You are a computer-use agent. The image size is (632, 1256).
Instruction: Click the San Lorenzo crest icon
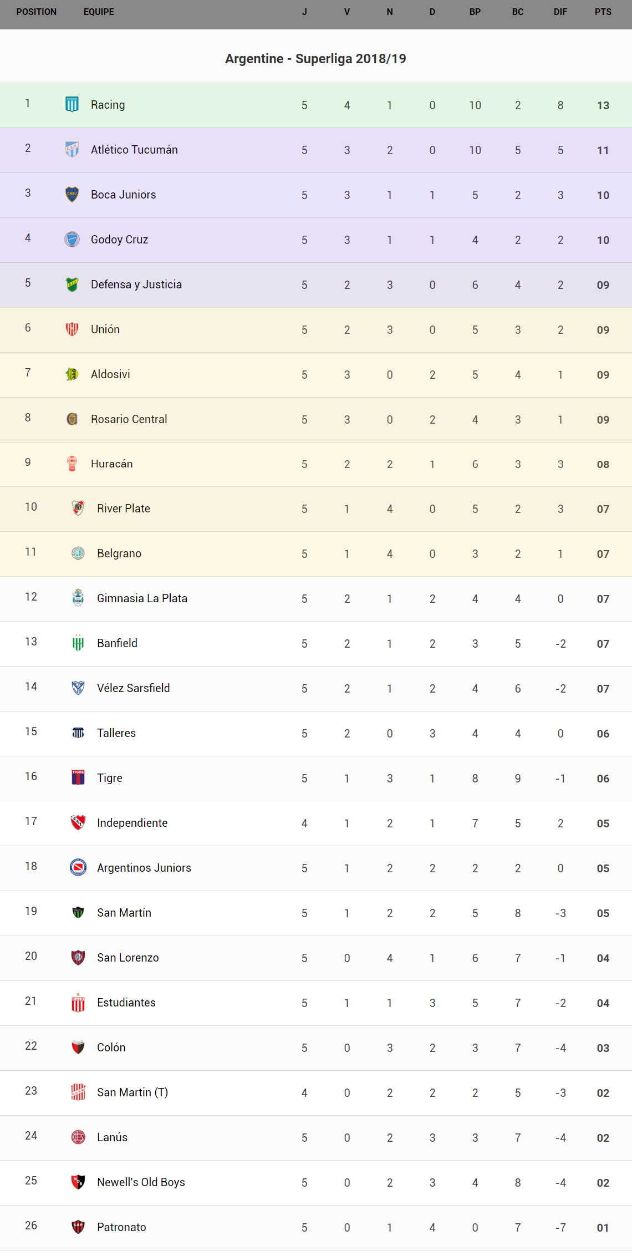(78, 957)
